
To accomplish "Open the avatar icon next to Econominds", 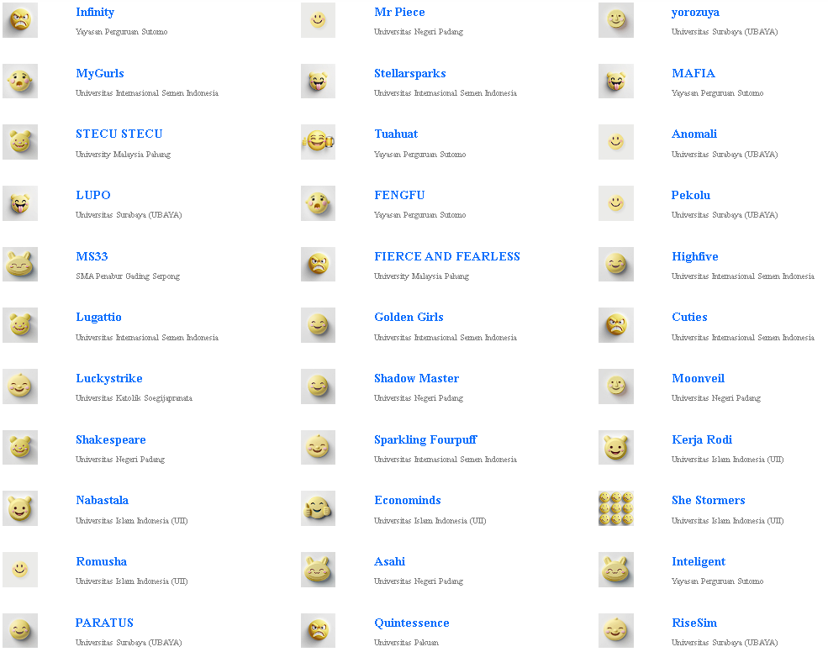I will click(318, 508).
